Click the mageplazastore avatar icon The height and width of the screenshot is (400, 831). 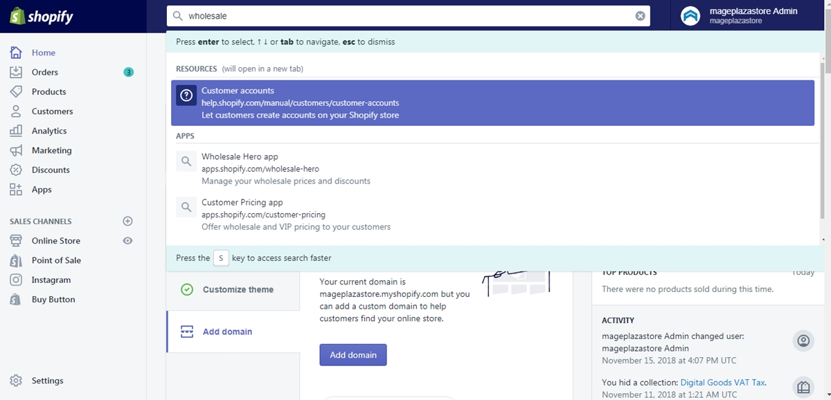[690, 16]
